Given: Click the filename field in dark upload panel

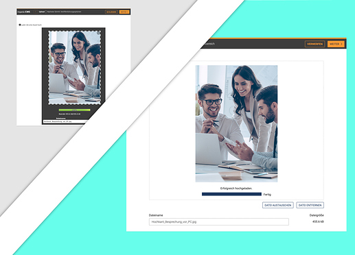Looking at the screenshot, I should pos(65,121).
